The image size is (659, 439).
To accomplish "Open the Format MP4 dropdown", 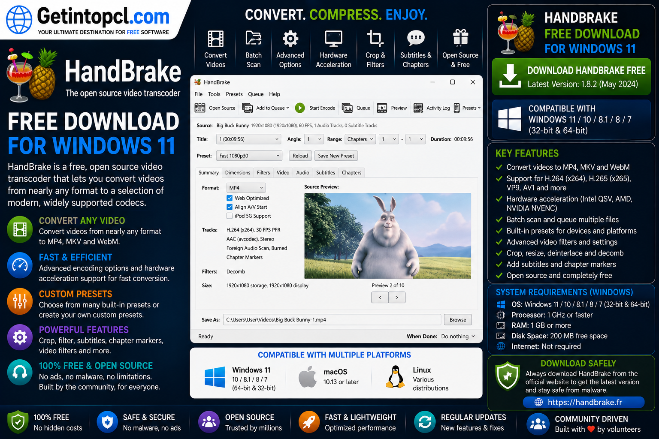I will coord(246,188).
